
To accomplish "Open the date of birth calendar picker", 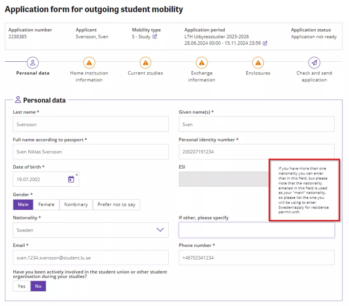I will pos(71,179).
